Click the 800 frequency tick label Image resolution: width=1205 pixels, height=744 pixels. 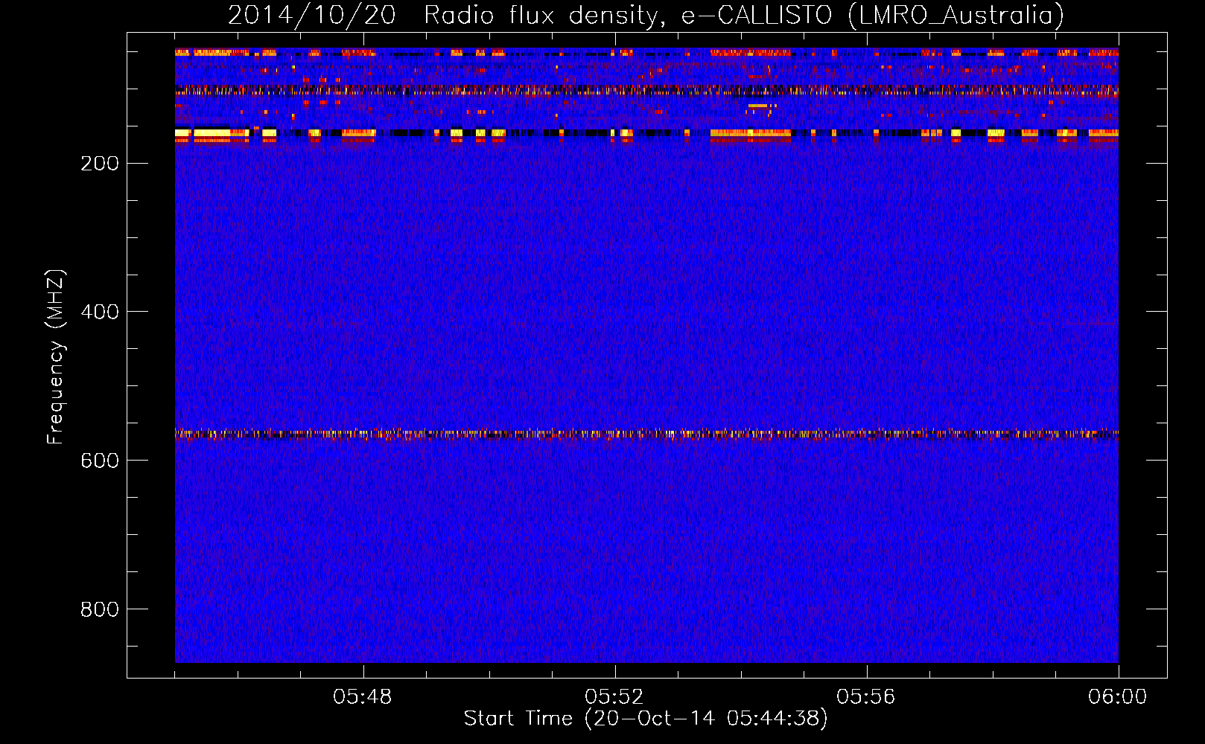100,609
